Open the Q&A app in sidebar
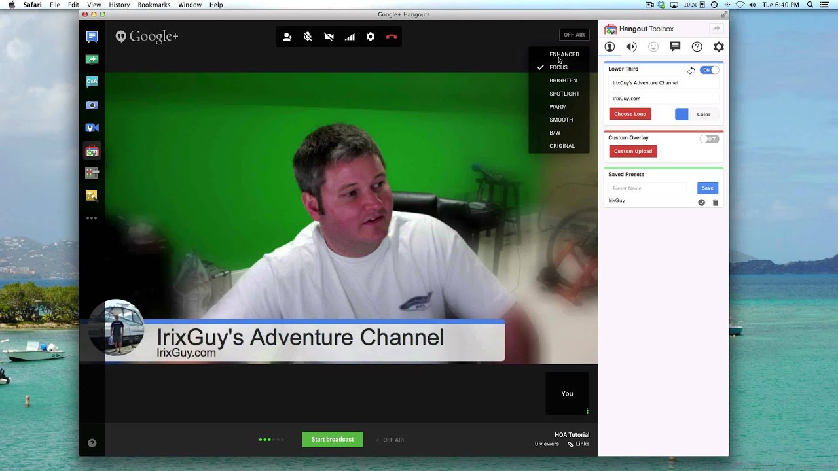This screenshot has height=471, width=838. [x=92, y=82]
